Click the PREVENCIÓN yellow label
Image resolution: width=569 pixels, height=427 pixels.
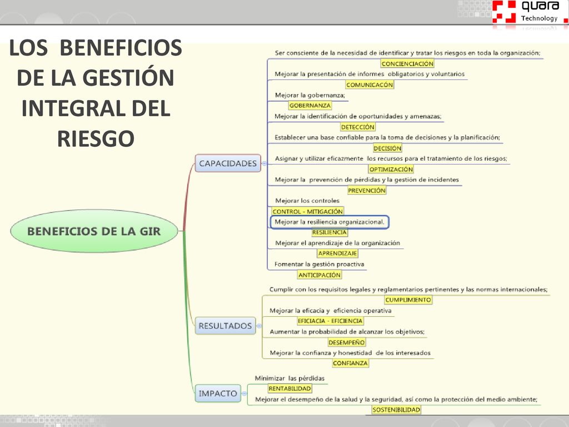point(367,190)
